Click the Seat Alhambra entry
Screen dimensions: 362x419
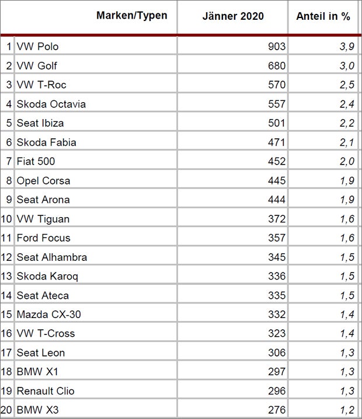[52, 257]
